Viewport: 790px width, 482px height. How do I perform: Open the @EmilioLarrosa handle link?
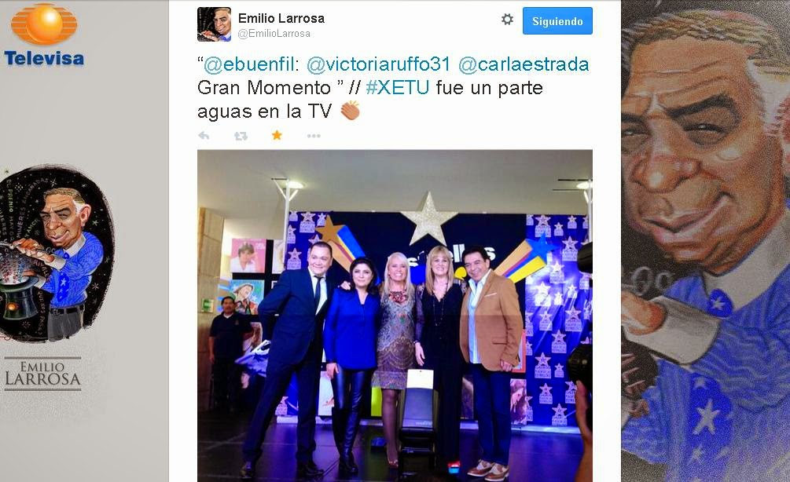(274, 33)
